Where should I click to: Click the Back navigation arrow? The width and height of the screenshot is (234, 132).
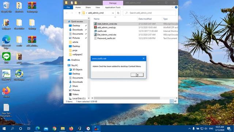[67, 13]
